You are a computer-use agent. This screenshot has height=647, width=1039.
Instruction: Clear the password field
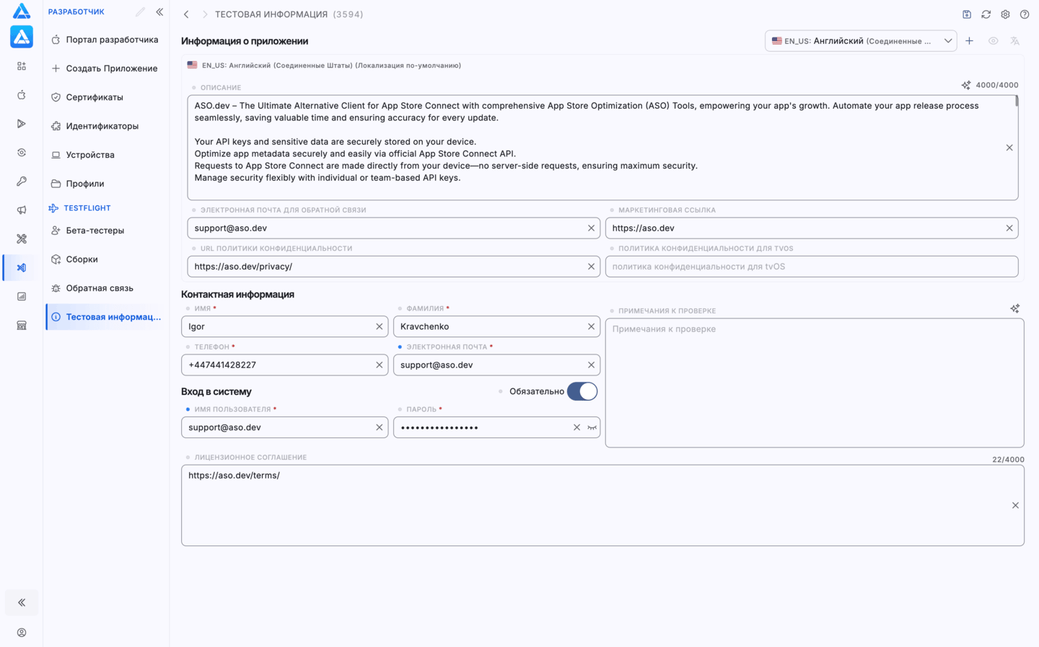[577, 428]
